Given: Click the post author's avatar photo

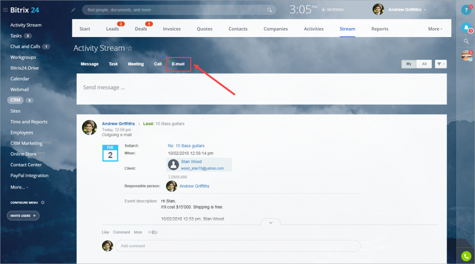Looking at the screenshot, I should 90,127.
